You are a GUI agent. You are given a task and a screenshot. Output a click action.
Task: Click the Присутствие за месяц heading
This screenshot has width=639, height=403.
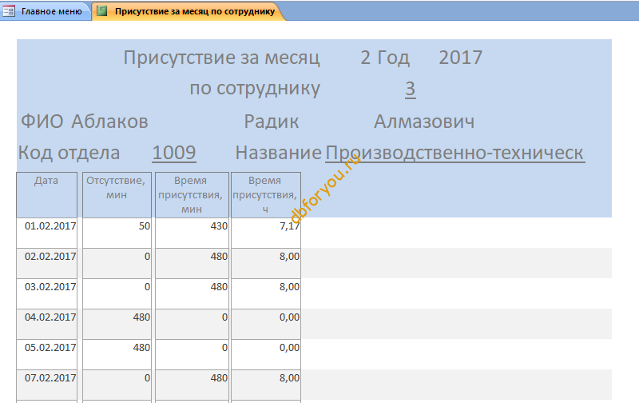(x=222, y=58)
